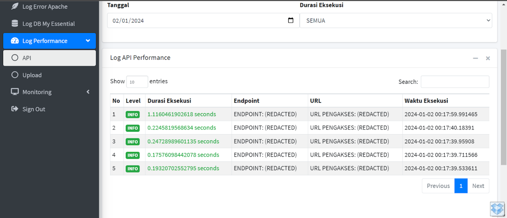Select page 1 in pagination
Image resolution: width=507 pixels, height=218 pixels.
pyautogui.click(x=461, y=186)
